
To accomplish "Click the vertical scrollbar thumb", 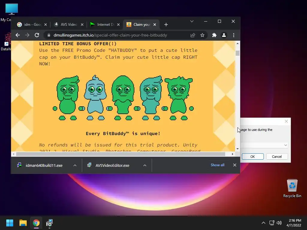I will (x=237, y=53).
